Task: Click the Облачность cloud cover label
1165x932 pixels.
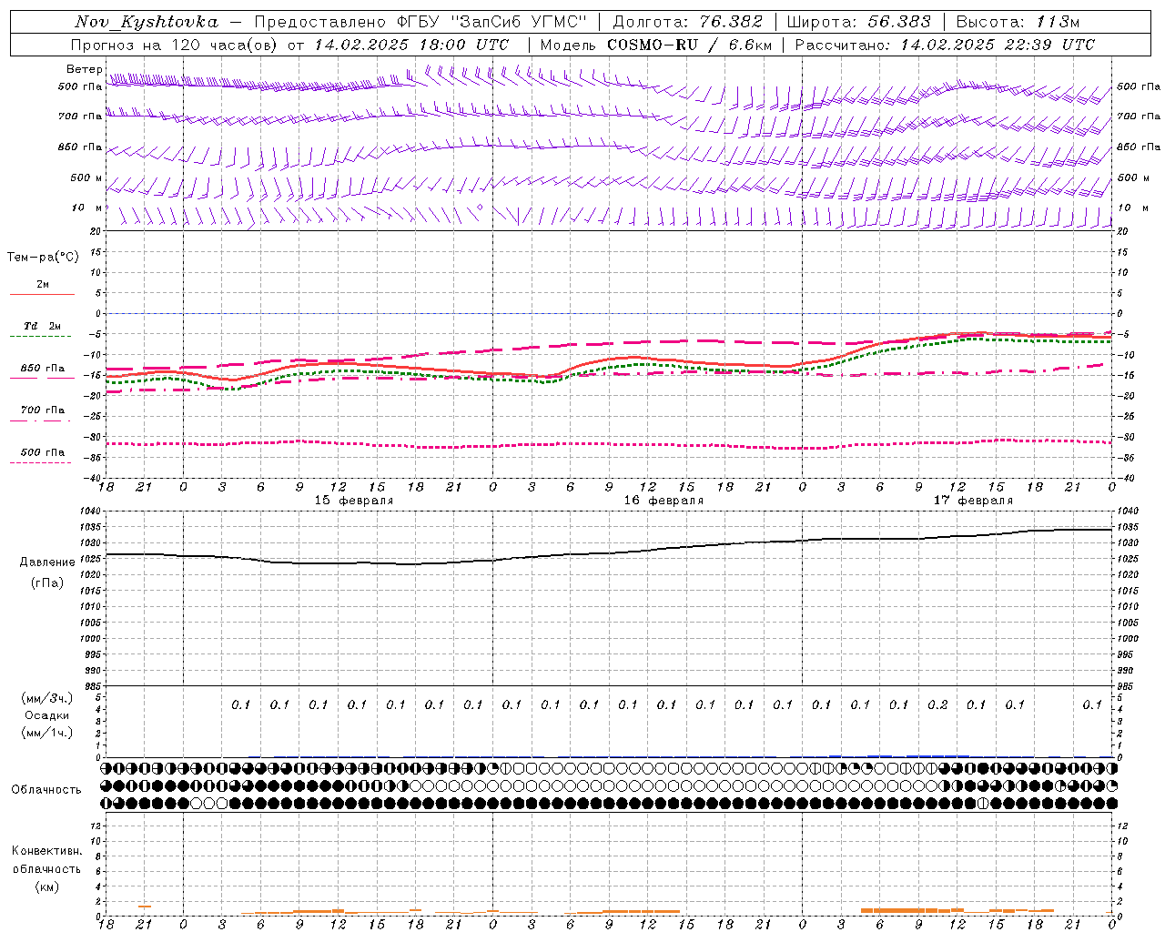Action: [x=46, y=789]
